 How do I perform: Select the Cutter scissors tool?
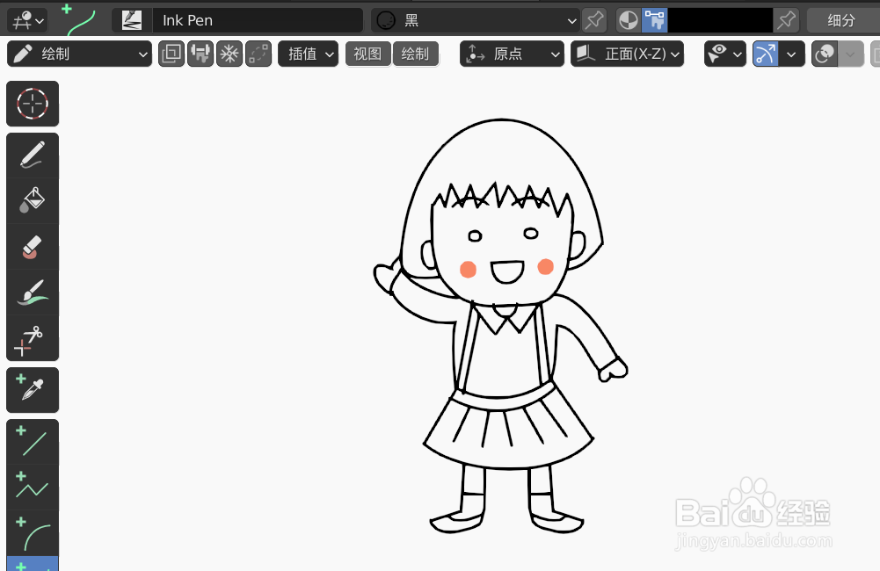[33, 338]
